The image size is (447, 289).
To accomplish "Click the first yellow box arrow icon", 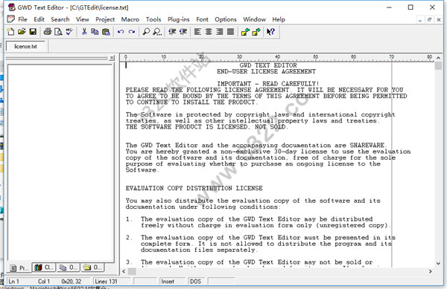I will pyautogui.click(x=245, y=31).
